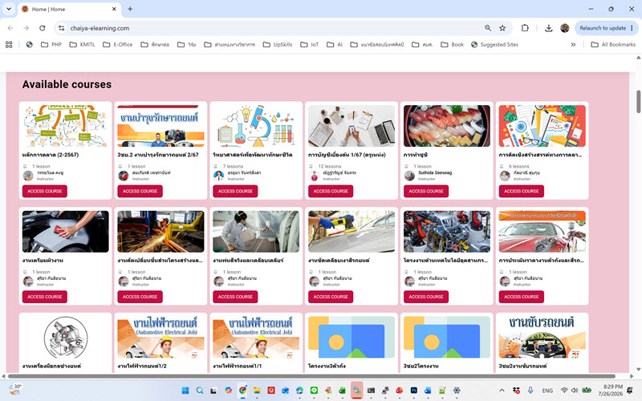This screenshot has height=401, width=642.
Task: Close the Home | Home tab
Action: [114, 9]
